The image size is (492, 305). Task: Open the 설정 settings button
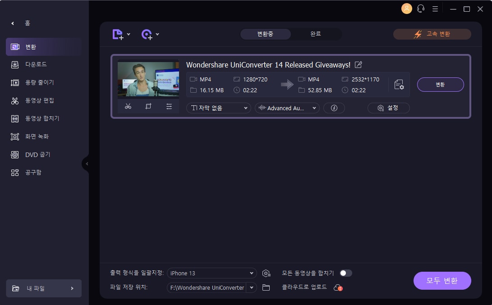pos(388,108)
